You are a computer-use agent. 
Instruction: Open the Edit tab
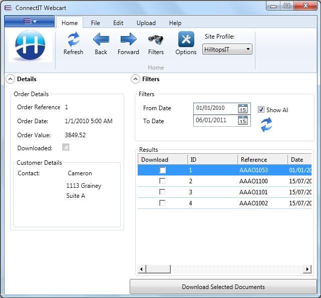point(118,23)
